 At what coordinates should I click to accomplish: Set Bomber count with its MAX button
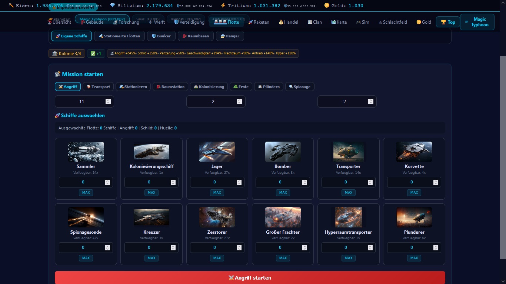[283, 192]
